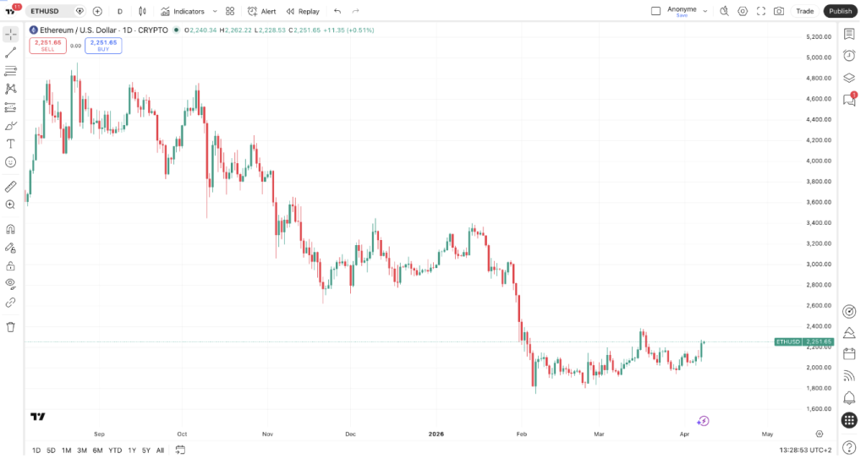
Task: Expand the Indicators favorites dropdown arrow
Action: click(x=215, y=11)
